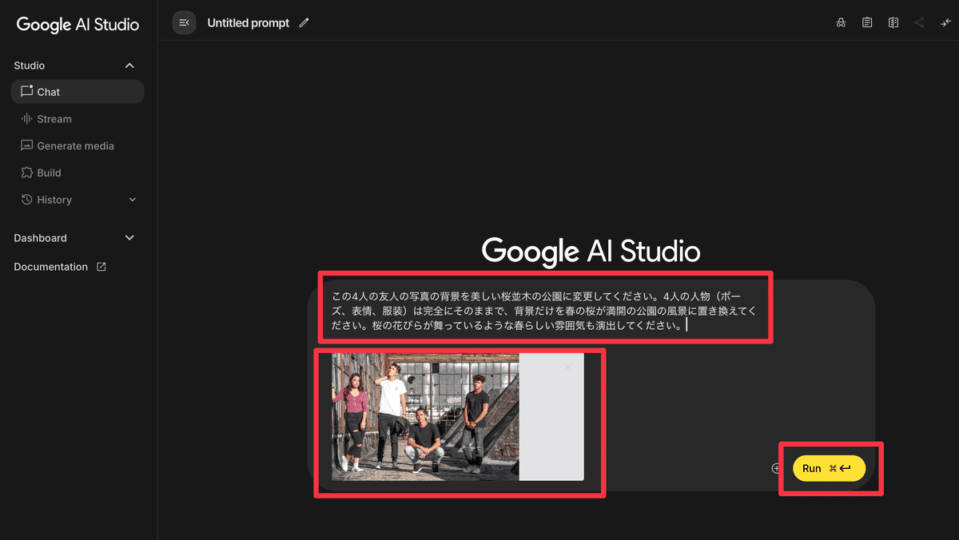
Task: Remove the attached image with the X
Action: [567, 367]
